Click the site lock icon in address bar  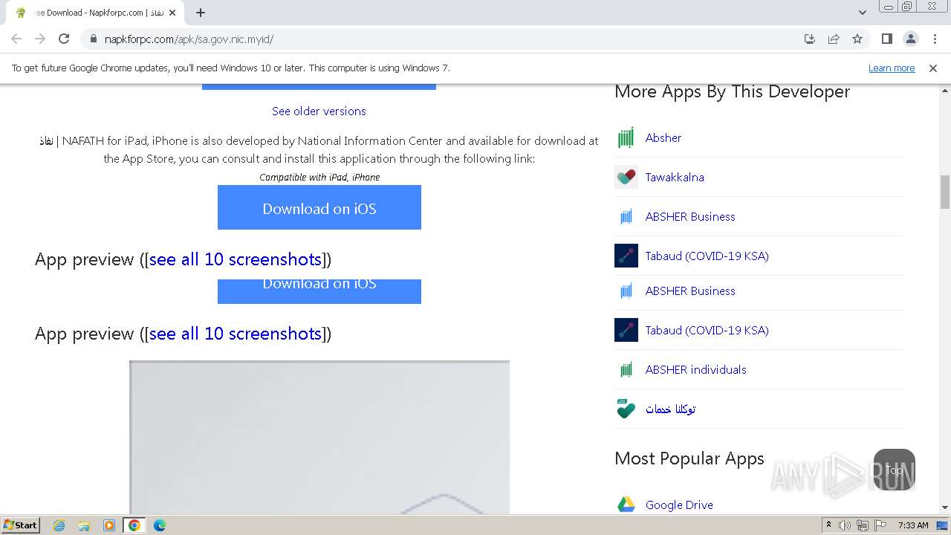(93, 39)
